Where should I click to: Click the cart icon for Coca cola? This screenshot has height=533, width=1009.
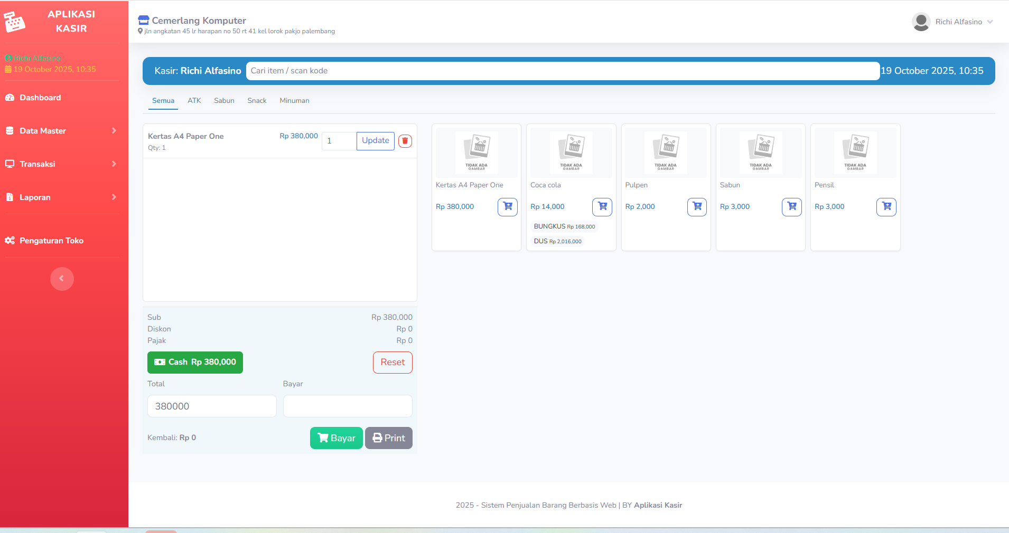[602, 207]
